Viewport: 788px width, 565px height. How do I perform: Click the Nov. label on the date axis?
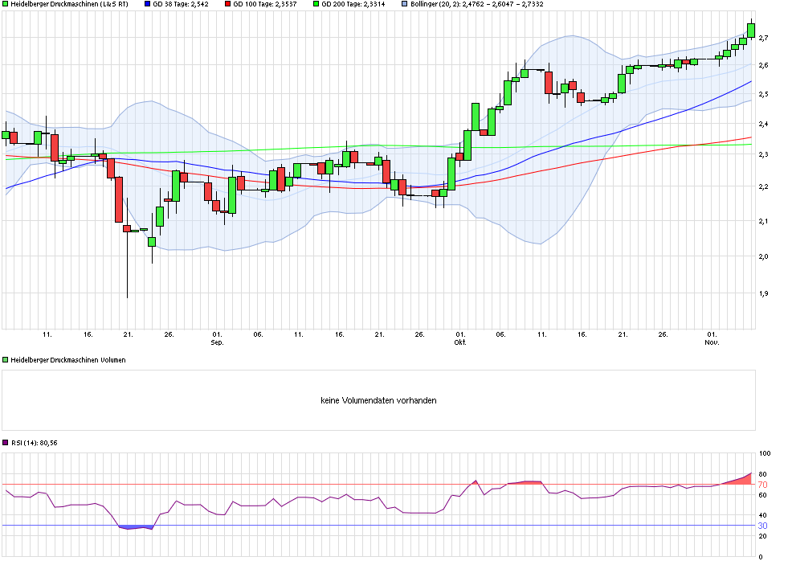tap(713, 341)
